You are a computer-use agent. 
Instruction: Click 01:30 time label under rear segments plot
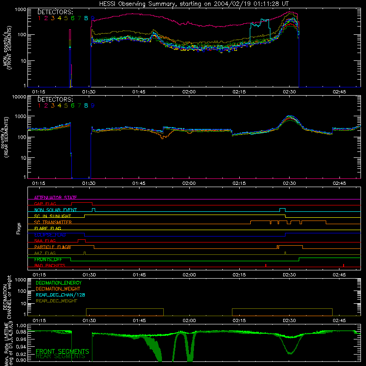tap(89, 183)
